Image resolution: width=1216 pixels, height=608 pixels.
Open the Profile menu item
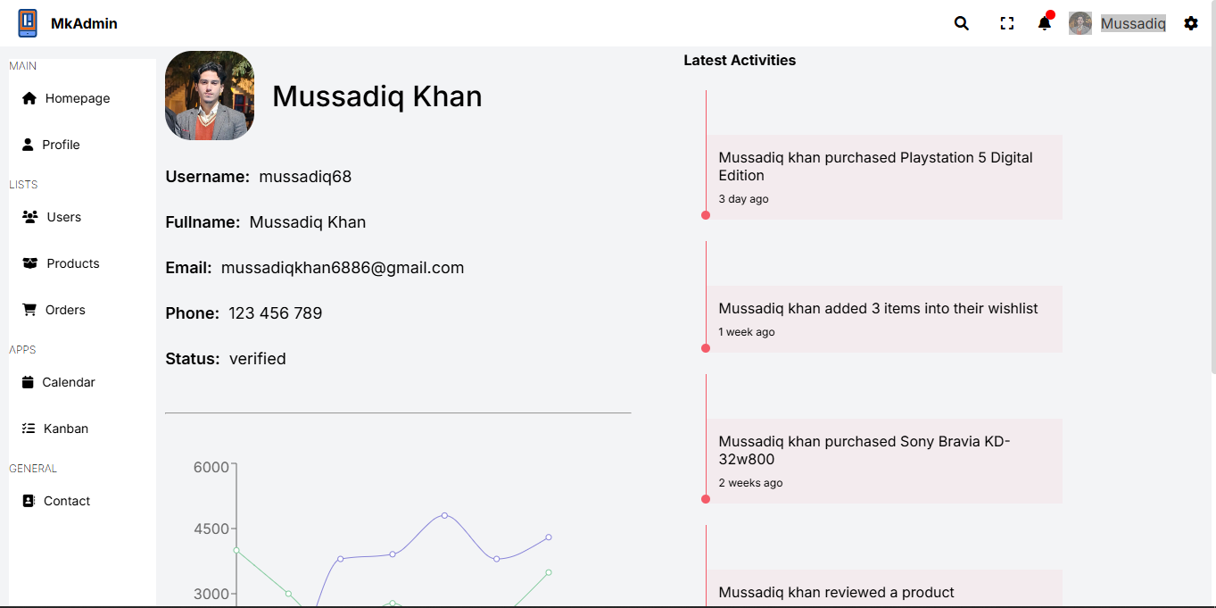click(61, 145)
